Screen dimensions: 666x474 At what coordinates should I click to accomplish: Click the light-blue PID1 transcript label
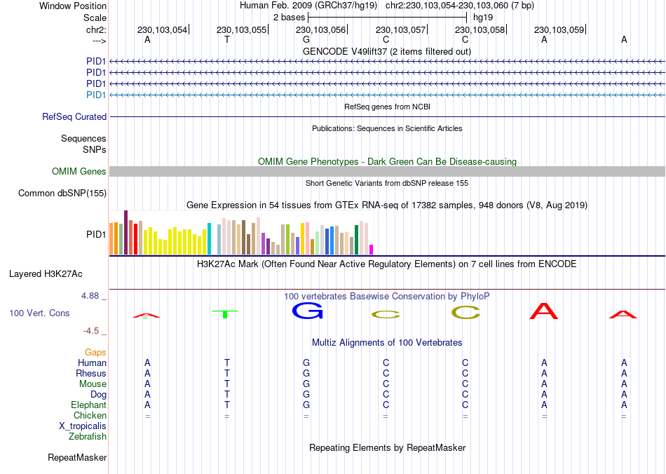tap(96, 95)
